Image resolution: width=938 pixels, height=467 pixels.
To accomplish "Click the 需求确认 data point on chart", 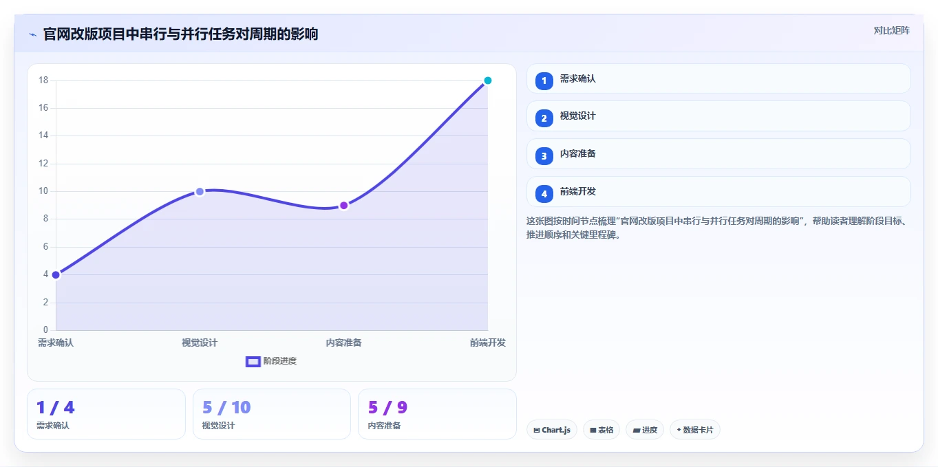I will [x=56, y=275].
